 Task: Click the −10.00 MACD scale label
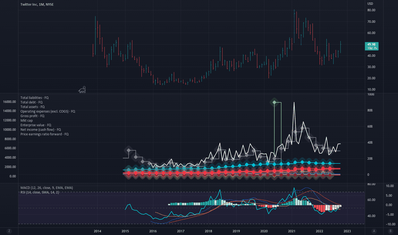coord(390,224)
